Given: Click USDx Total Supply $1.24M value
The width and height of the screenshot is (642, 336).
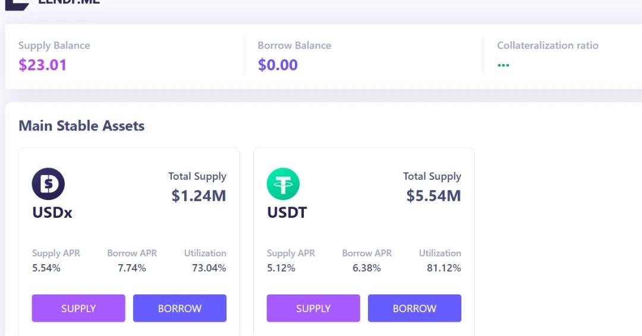Looking at the screenshot, I should pyautogui.click(x=199, y=196).
